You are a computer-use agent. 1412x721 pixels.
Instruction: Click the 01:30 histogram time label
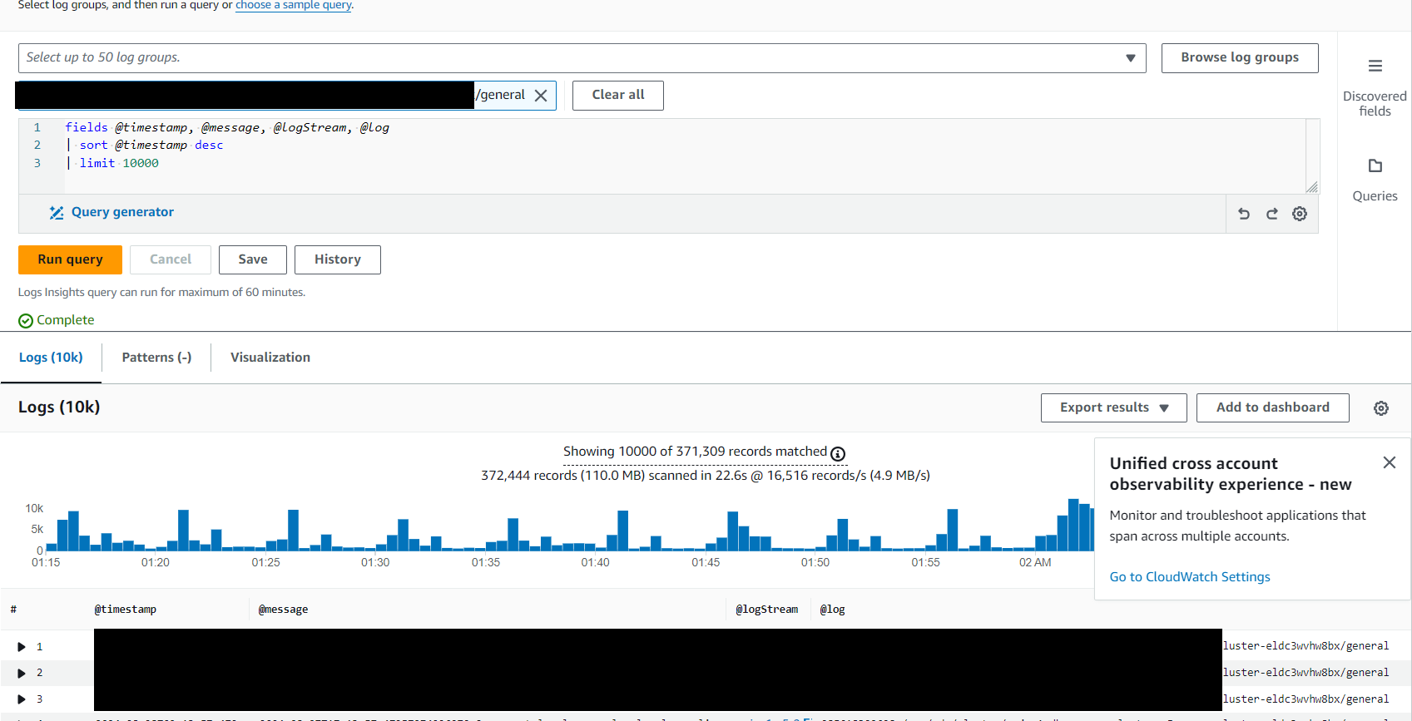375,563
